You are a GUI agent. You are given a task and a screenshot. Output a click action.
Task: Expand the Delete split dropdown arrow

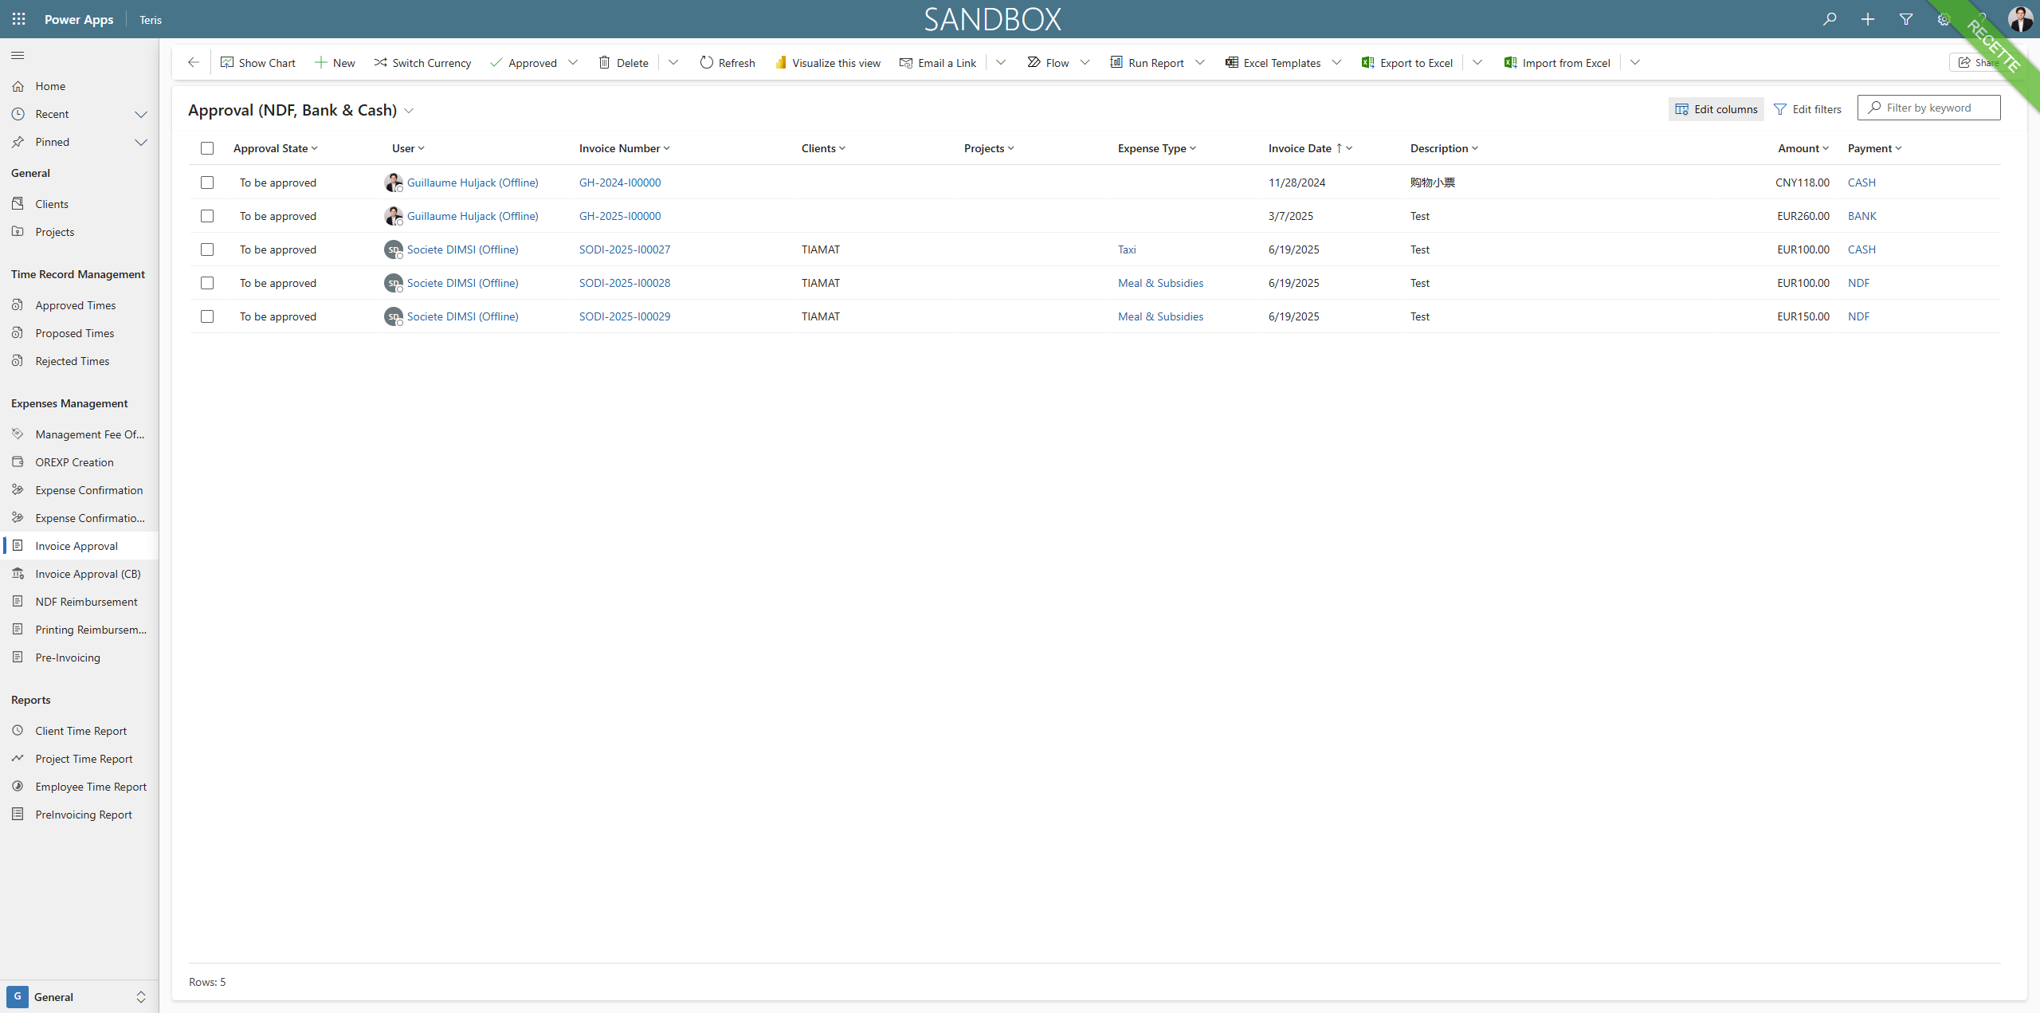[x=673, y=63]
